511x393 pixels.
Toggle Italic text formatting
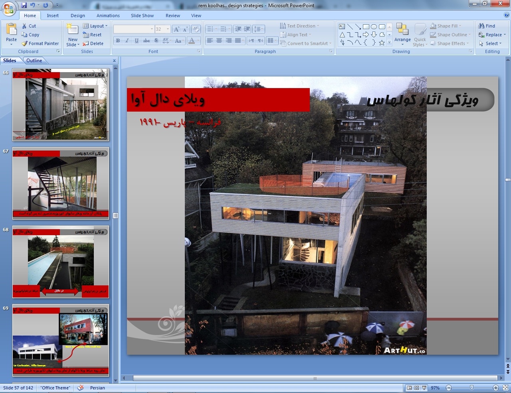(x=127, y=41)
